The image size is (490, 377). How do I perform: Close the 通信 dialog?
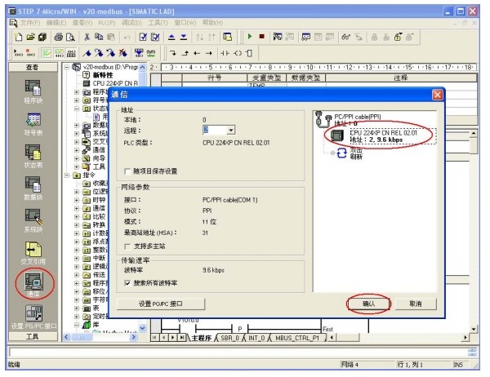click(x=437, y=95)
